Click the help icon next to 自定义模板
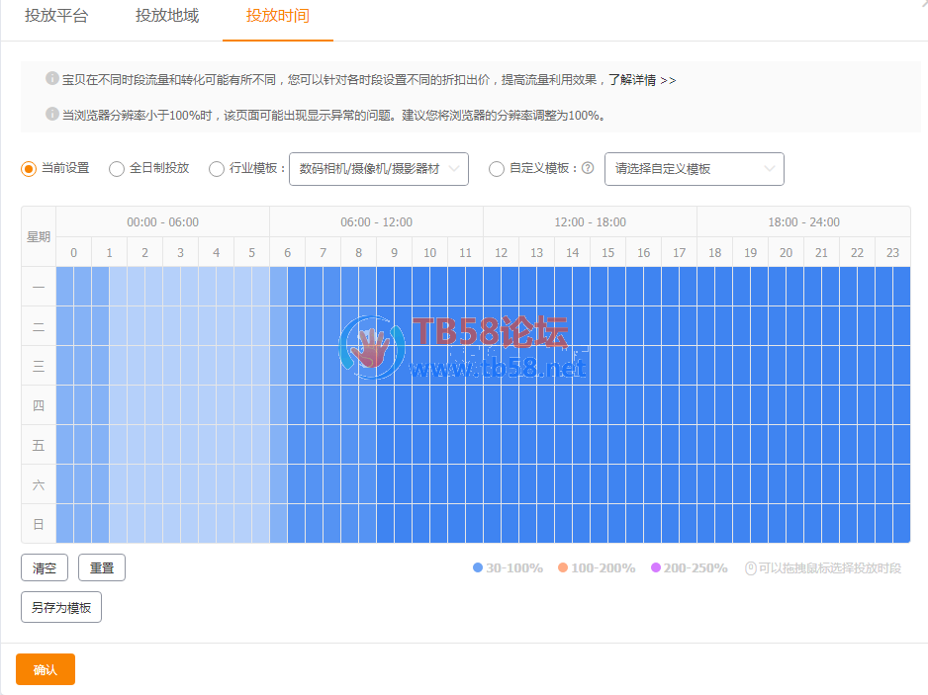 [x=588, y=168]
